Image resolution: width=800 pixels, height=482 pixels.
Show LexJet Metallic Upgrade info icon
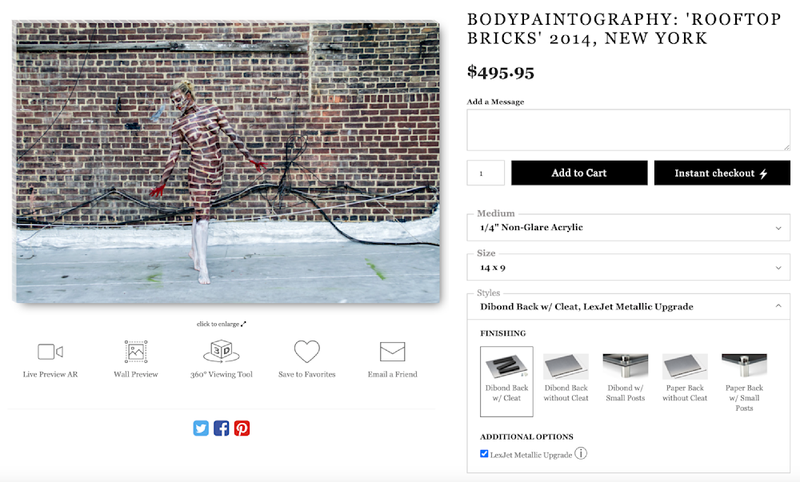point(582,454)
